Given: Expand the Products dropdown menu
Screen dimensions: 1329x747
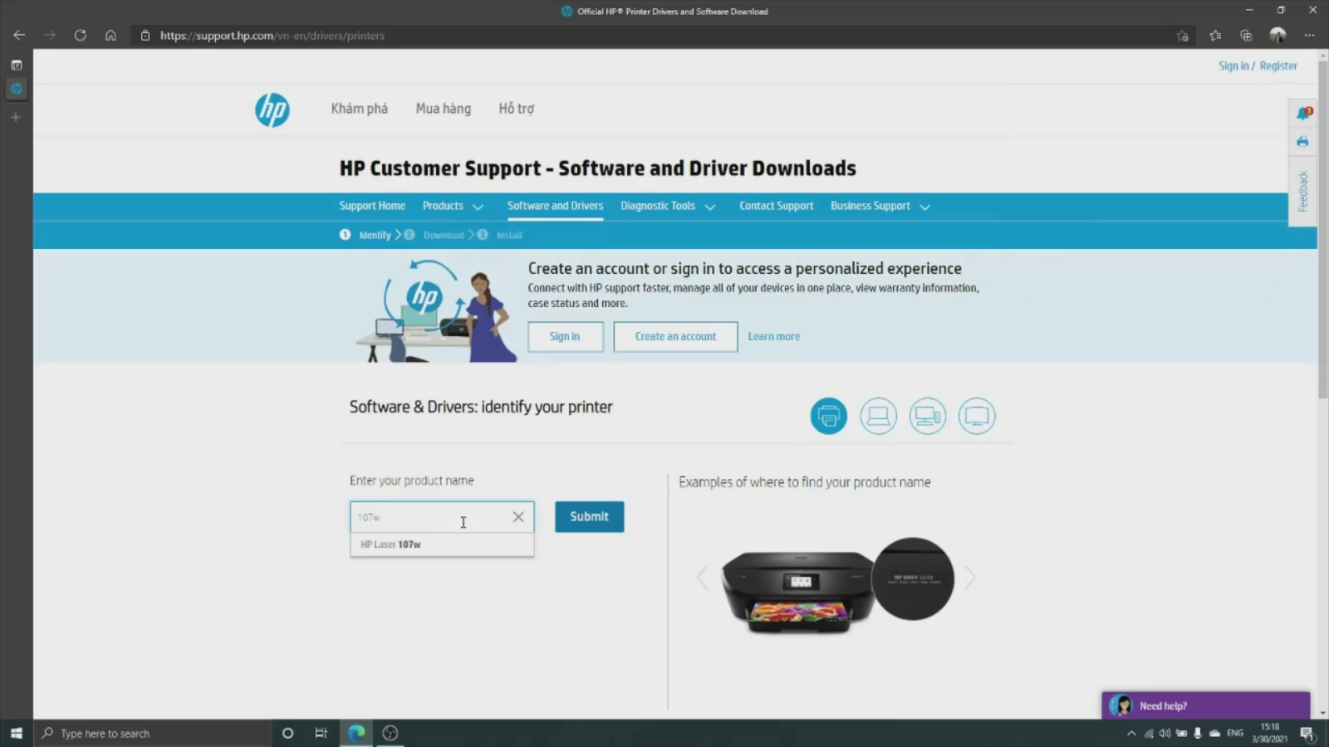Looking at the screenshot, I should pyautogui.click(x=453, y=206).
